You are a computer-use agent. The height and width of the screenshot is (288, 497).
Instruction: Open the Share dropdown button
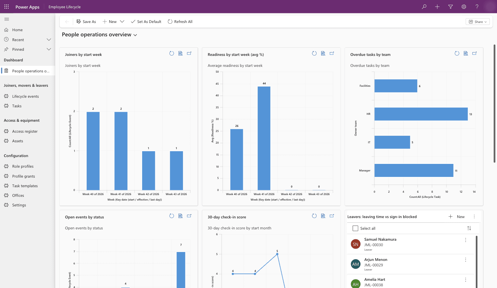tap(478, 22)
